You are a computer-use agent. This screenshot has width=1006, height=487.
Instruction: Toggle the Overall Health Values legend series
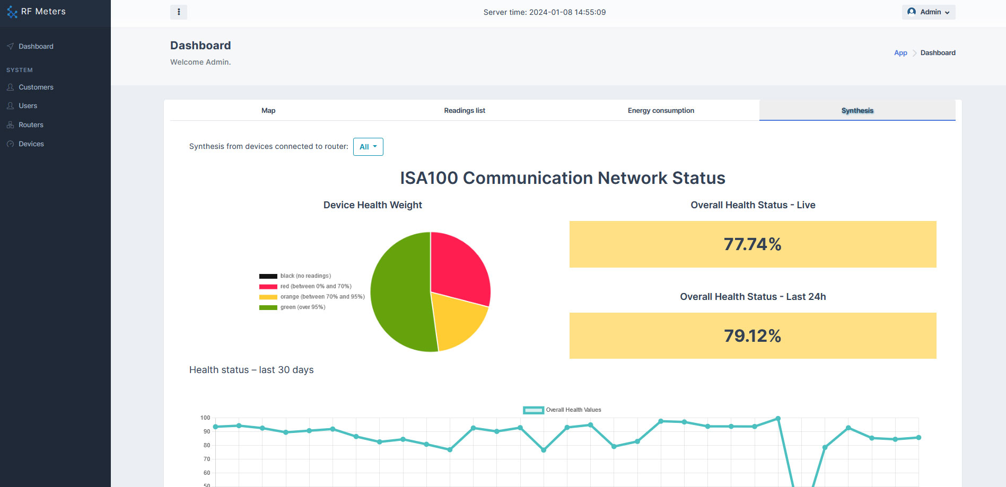coord(562,410)
